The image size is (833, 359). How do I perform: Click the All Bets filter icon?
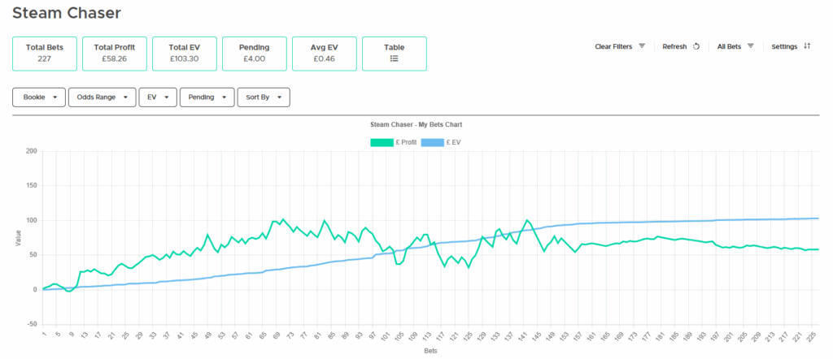[x=751, y=46]
